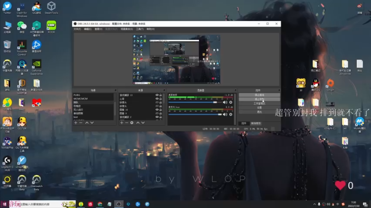Open the MuMu emulator desktop shortcut
Screen dimensions: 371x208
click(360, 125)
